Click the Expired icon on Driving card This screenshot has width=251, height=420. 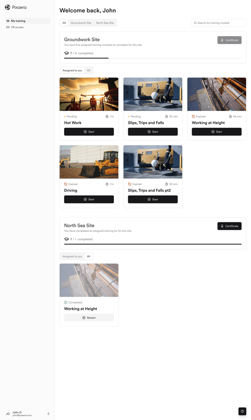[x=66, y=184]
